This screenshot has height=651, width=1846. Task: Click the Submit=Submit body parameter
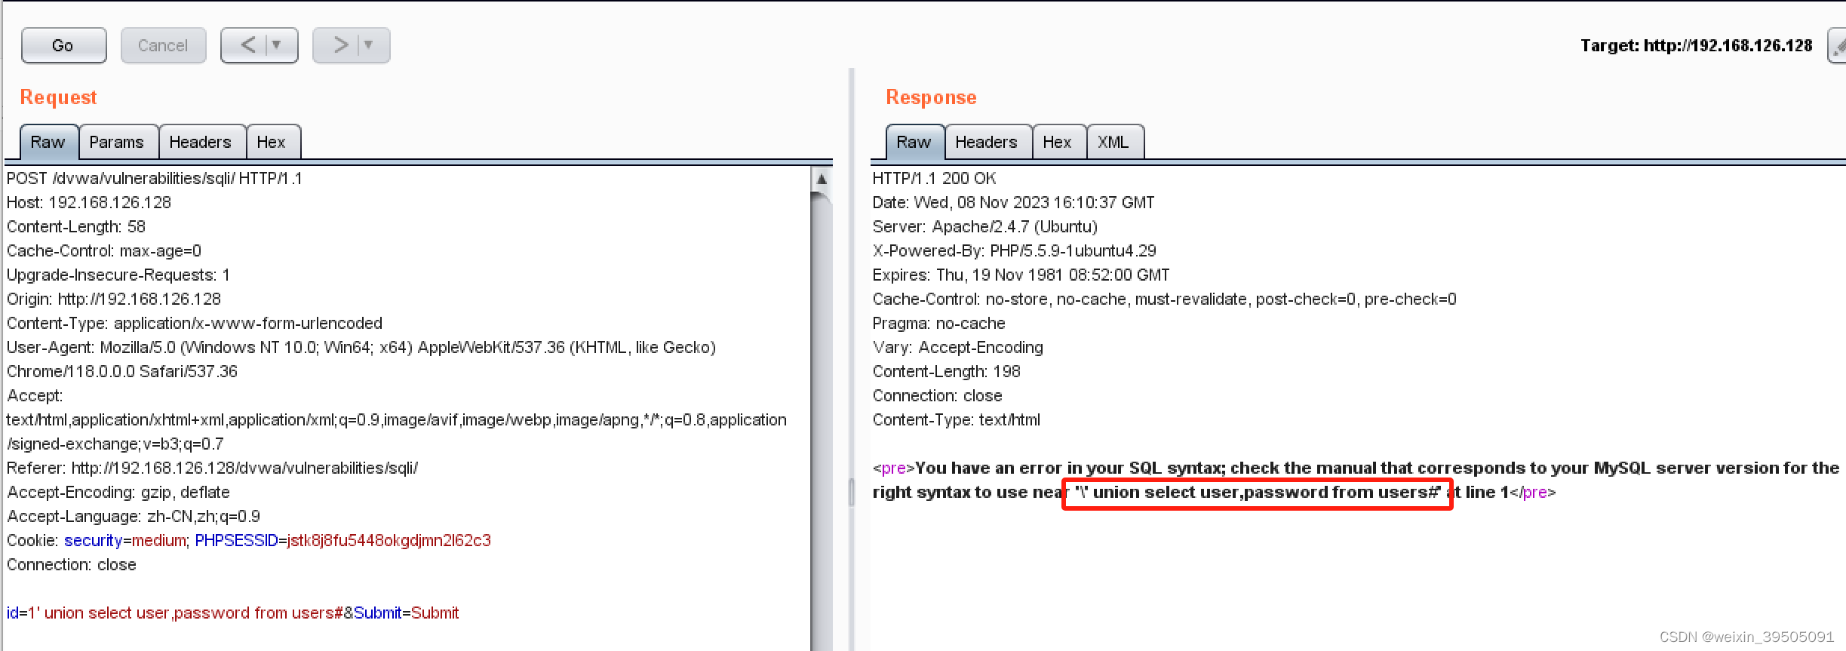pyautogui.click(x=407, y=613)
